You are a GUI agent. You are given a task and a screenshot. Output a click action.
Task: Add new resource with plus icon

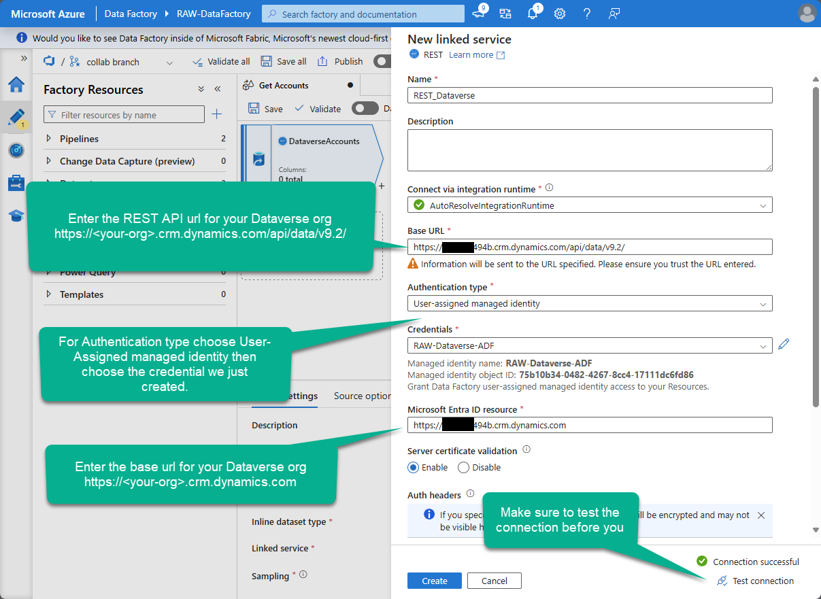coord(217,114)
